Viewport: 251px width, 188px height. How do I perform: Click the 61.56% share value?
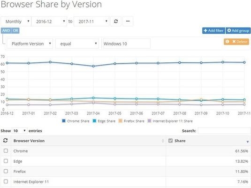242,151
